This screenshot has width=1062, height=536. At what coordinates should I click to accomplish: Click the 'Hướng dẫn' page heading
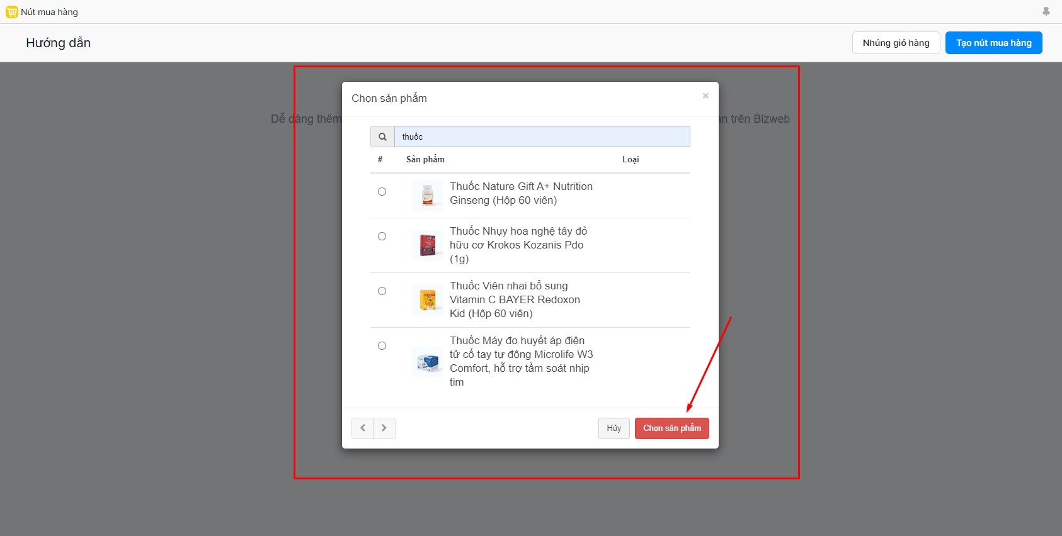[x=58, y=43]
